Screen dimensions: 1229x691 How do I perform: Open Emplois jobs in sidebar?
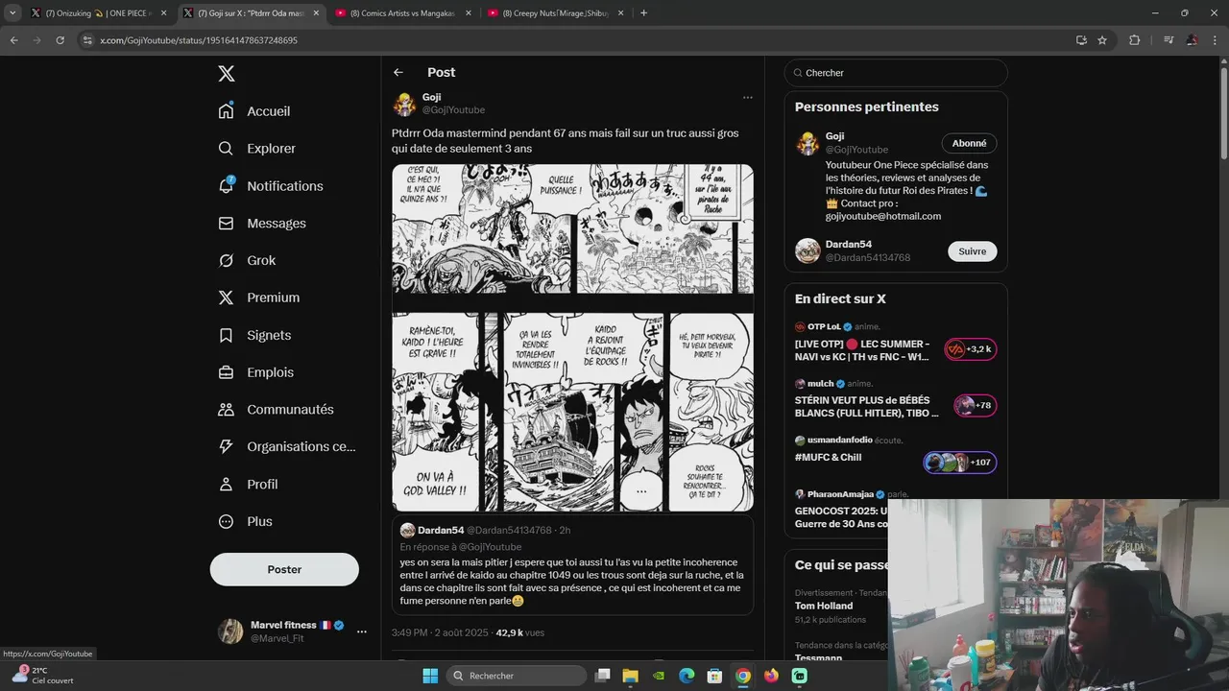click(x=256, y=372)
